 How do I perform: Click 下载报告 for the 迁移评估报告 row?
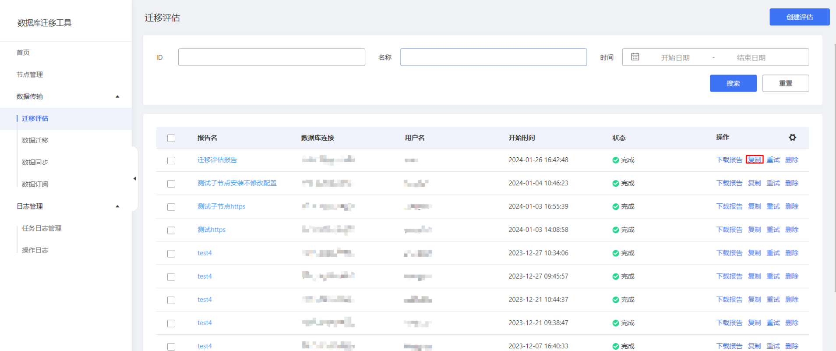click(x=729, y=160)
